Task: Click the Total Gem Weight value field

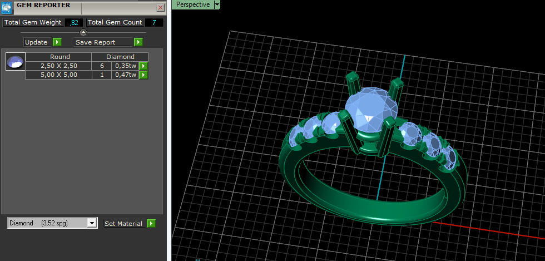Action: point(73,23)
